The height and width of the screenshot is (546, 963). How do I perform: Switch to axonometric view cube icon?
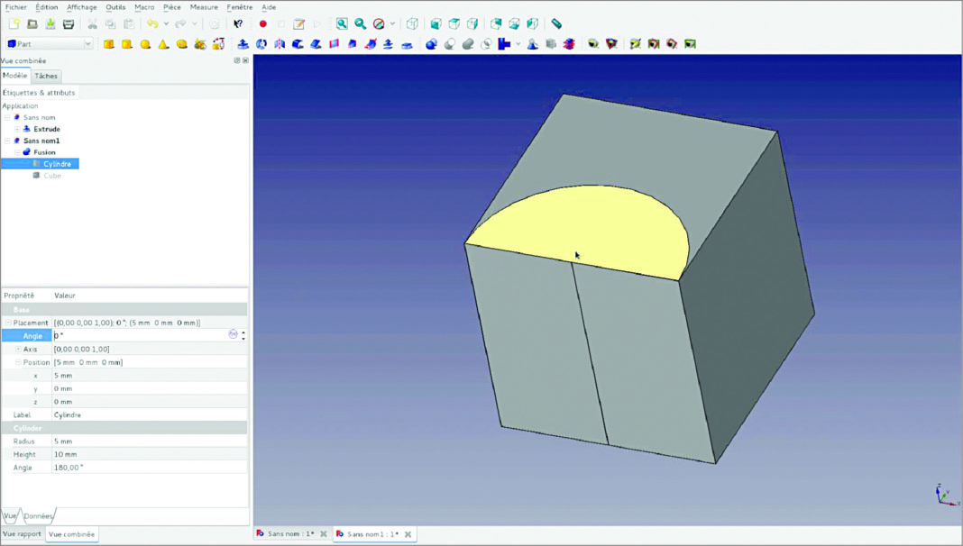pyautogui.click(x=412, y=24)
